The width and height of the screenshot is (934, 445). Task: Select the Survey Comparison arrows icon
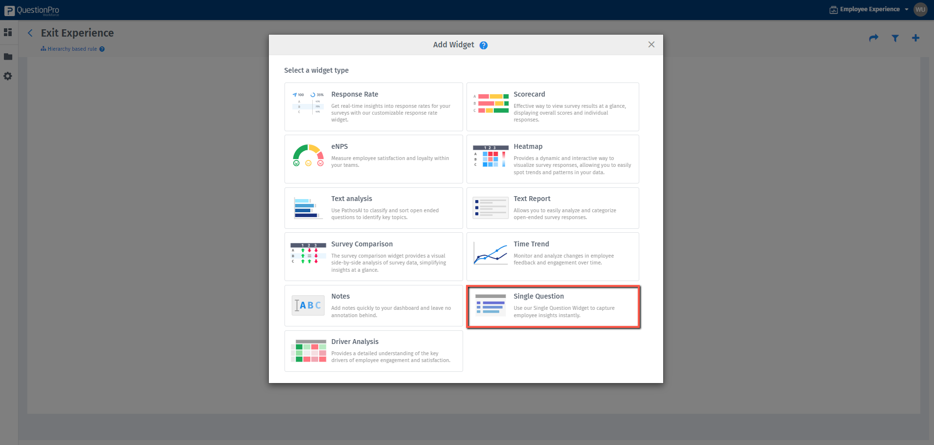coord(308,253)
